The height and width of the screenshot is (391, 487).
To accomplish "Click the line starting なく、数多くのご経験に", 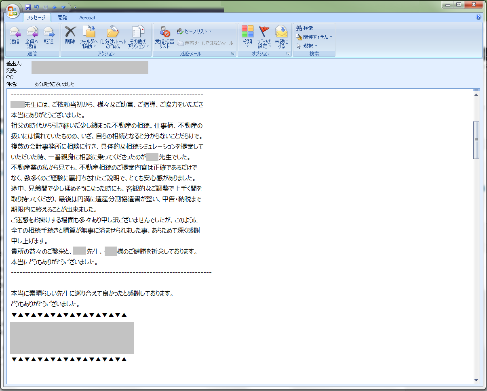I will coord(103,178).
